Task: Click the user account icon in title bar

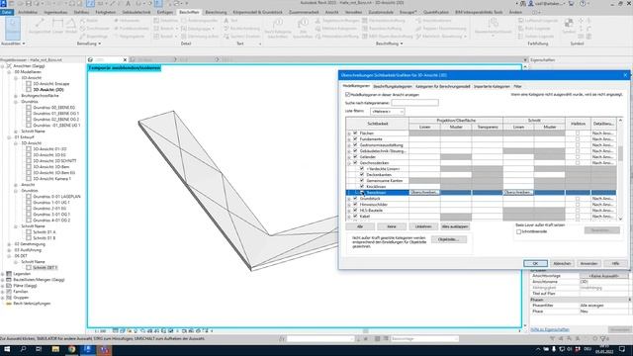Action: (531, 3)
